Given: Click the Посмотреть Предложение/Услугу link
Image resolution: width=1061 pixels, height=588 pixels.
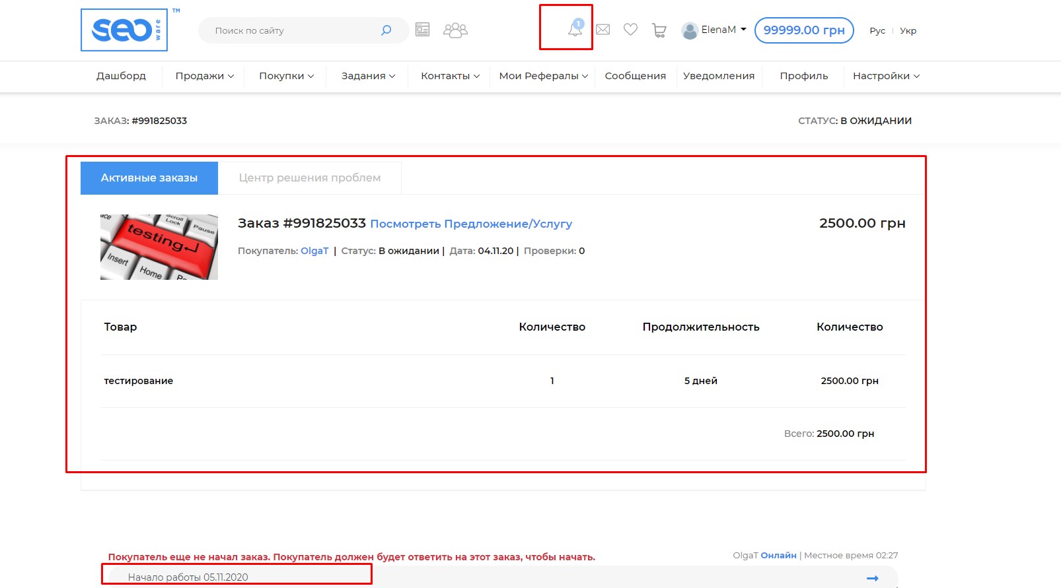Looking at the screenshot, I should [471, 224].
